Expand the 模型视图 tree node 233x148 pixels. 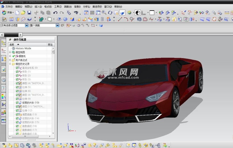[10, 52]
